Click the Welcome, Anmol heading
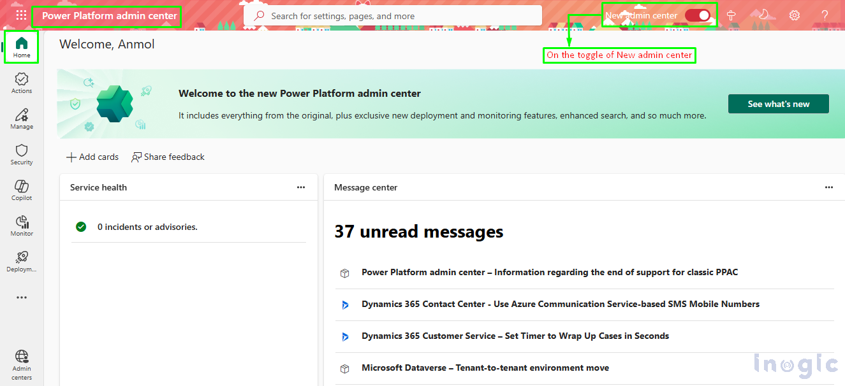The width and height of the screenshot is (845, 386). [107, 44]
